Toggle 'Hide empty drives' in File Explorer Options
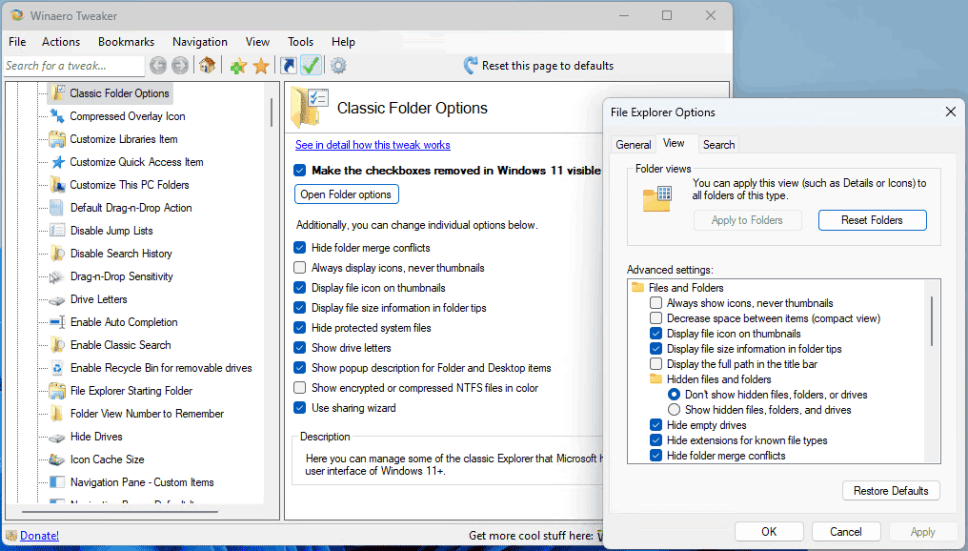The height and width of the screenshot is (551, 968). [656, 425]
